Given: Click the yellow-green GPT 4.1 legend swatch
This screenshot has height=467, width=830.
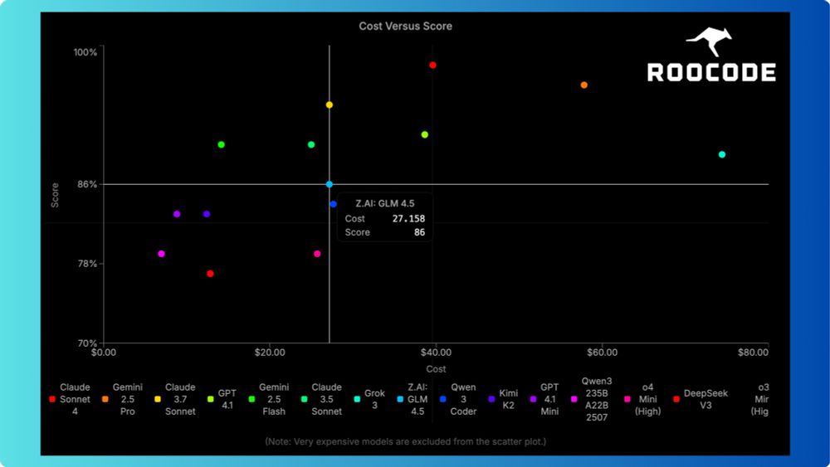Looking at the screenshot, I should [211, 399].
